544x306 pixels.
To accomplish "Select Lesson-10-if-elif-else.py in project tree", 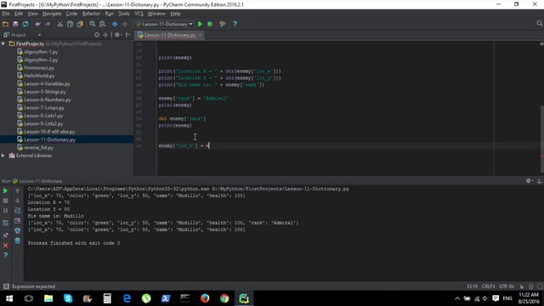I will 49,132.
